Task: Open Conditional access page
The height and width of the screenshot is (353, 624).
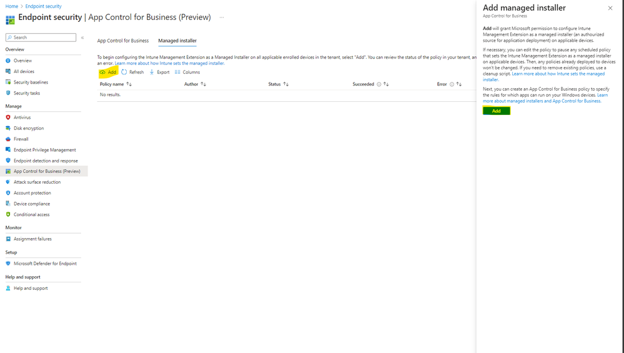Action: pos(31,214)
